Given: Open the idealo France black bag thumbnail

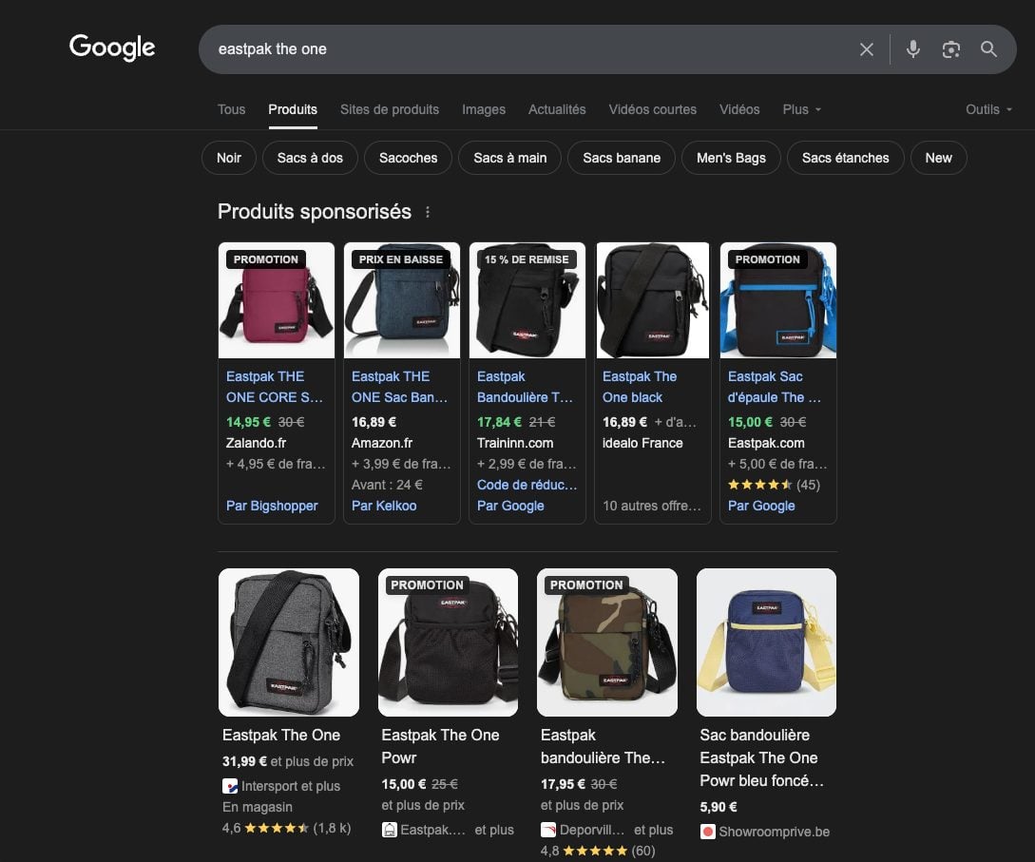Looking at the screenshot, I should pyautogui.click(x=653, y=300).
